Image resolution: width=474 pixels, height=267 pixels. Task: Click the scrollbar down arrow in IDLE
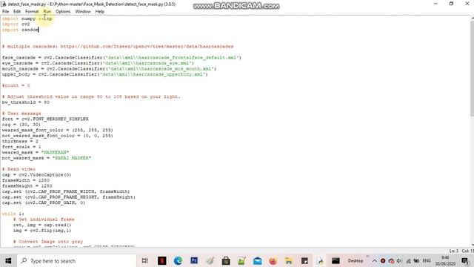click(472, 245)
